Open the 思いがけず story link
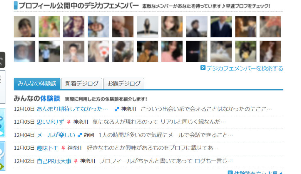301x174 pixels. pos(51,122)
